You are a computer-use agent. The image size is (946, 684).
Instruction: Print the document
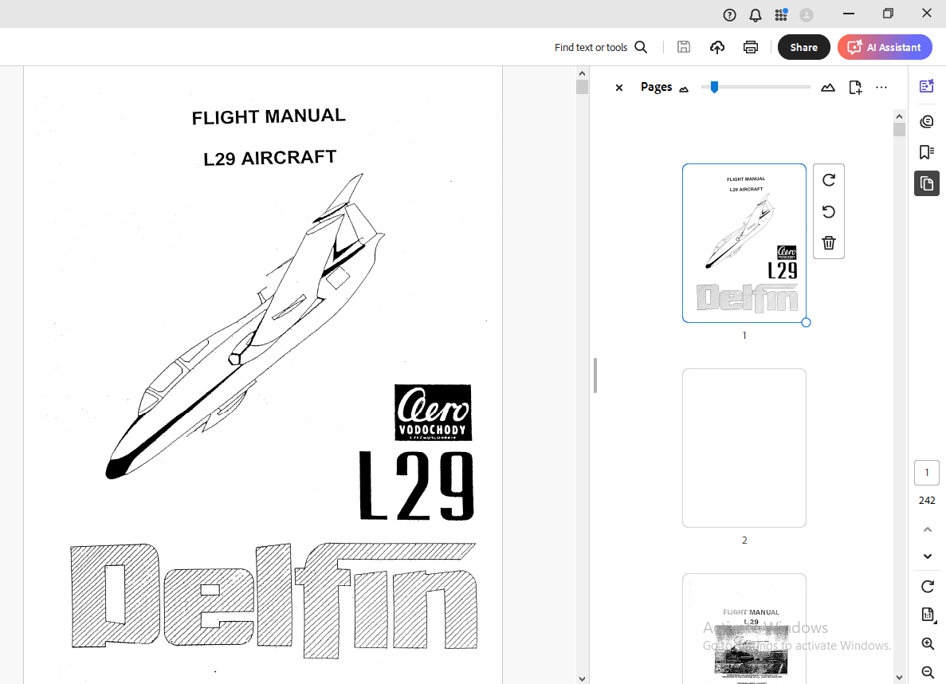point(751,47)
